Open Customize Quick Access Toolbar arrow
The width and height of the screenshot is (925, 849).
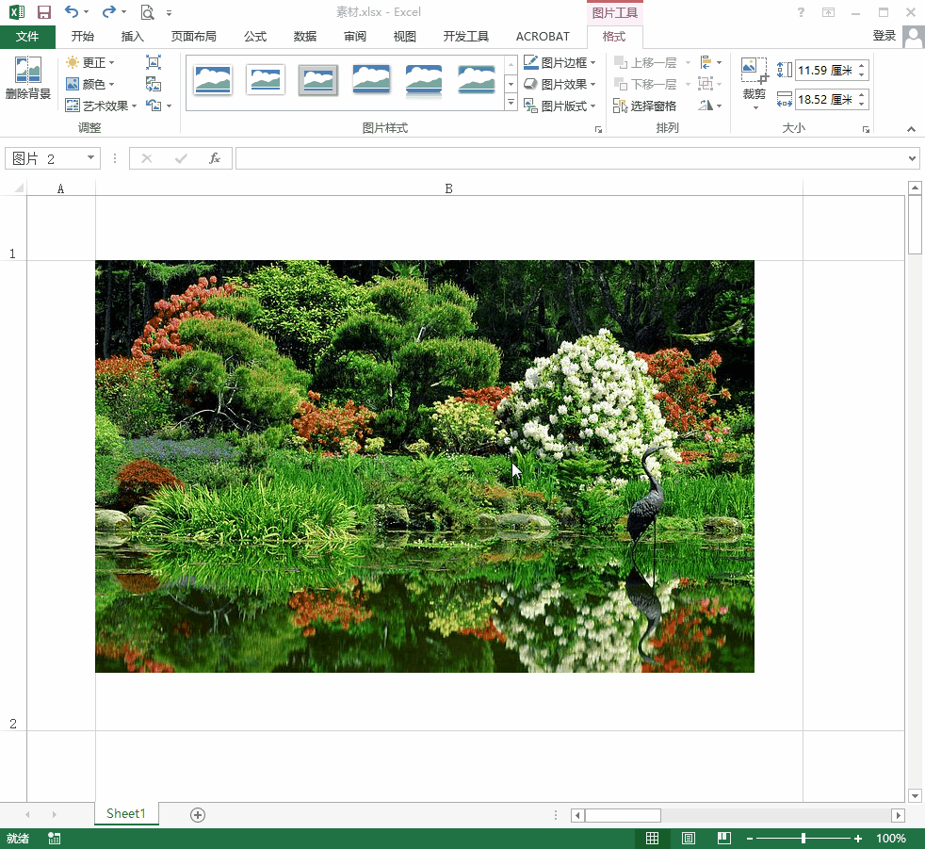click(169, 12)
